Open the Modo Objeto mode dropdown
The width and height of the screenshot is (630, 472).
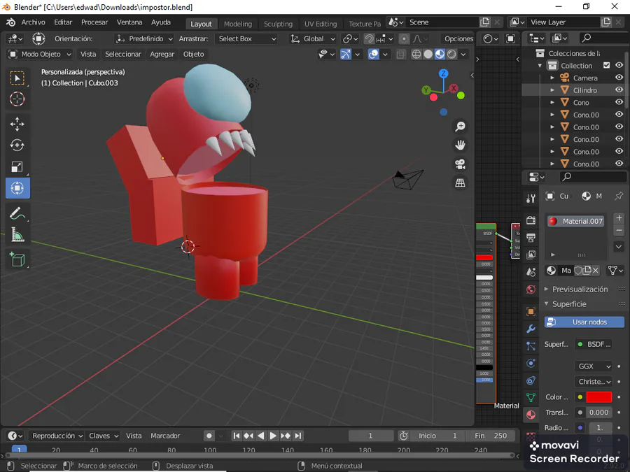(x=40, y=54)
